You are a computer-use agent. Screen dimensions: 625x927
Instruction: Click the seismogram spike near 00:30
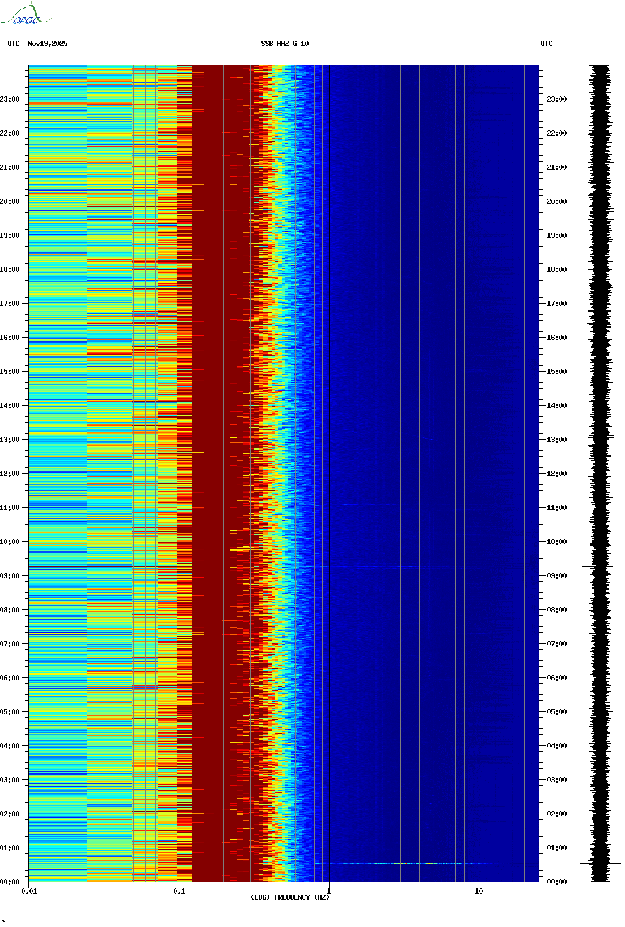(x=600, y=863)
